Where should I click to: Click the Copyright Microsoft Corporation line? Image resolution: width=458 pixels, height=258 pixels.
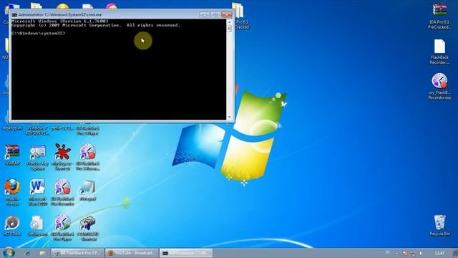click(96, 26)
